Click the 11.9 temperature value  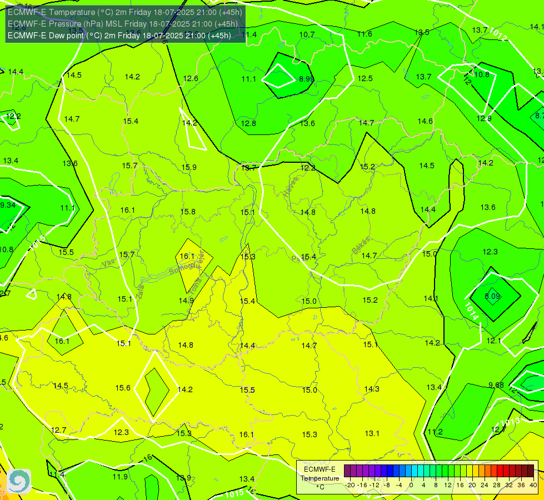coord(121,477)
